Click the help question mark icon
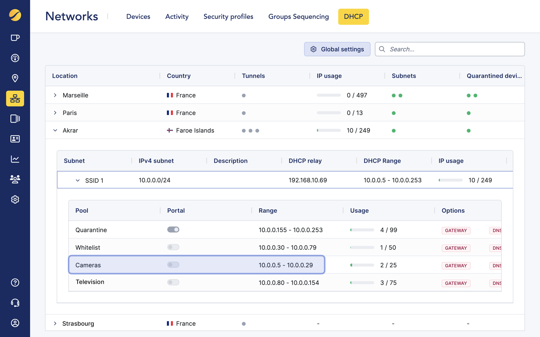Viewport: 540px width, 337px height. (x=15, y=283)
